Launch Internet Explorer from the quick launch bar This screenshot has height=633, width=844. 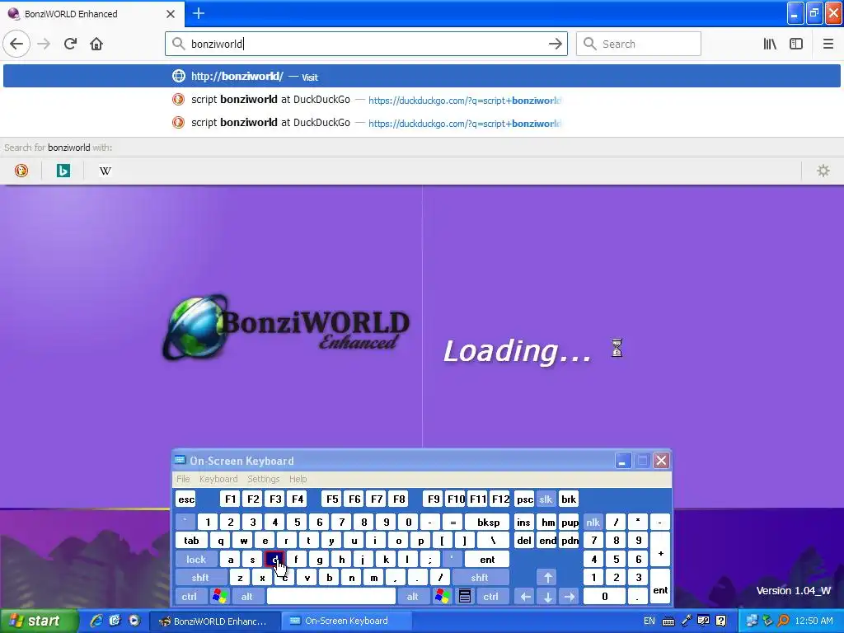click(96, 621)
